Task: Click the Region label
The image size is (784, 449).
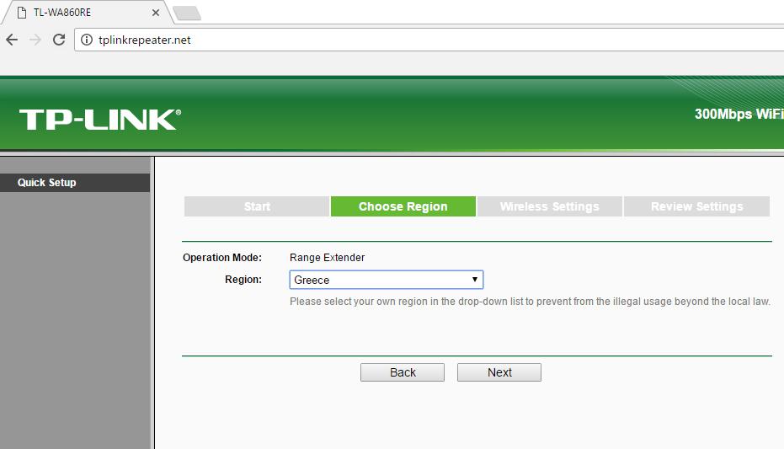Action: click(243, 280)
